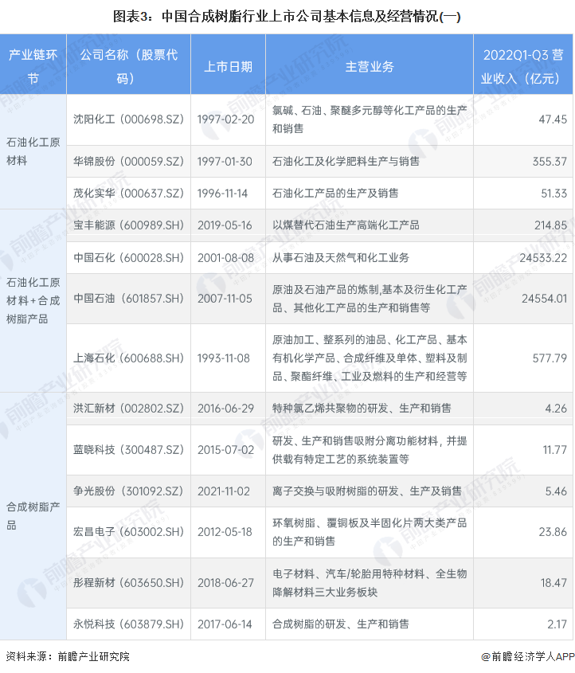Viewport: 575px width, 673px height.
Task: Click company cell 沈阳化工（000698.SZ）
Action: (x=128, y=119)
